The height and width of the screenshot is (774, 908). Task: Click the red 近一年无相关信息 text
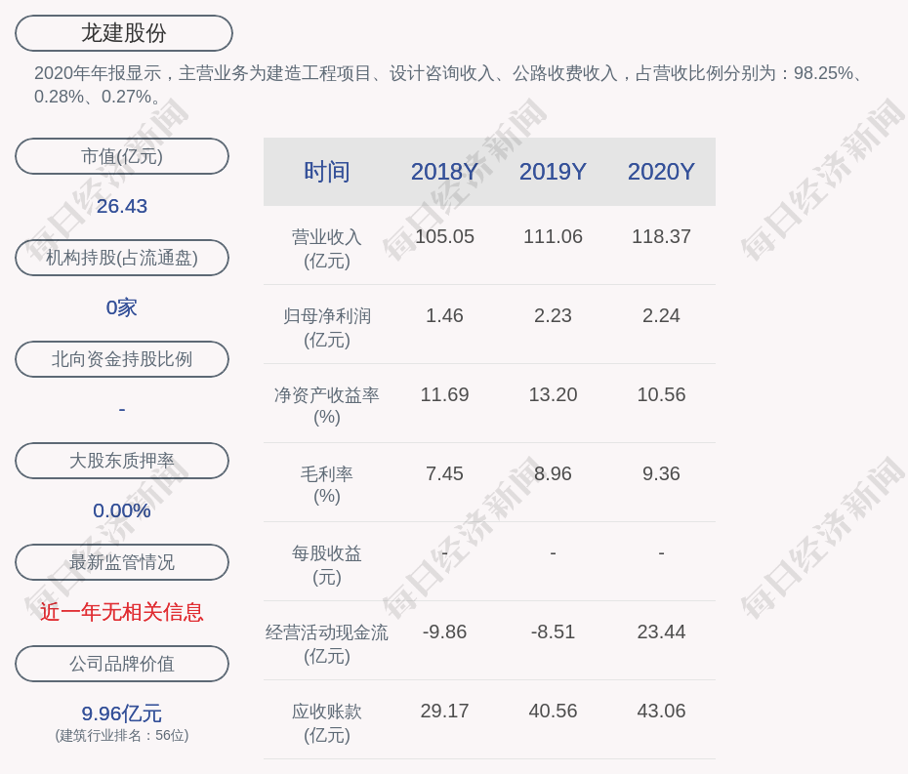(122, 612)
